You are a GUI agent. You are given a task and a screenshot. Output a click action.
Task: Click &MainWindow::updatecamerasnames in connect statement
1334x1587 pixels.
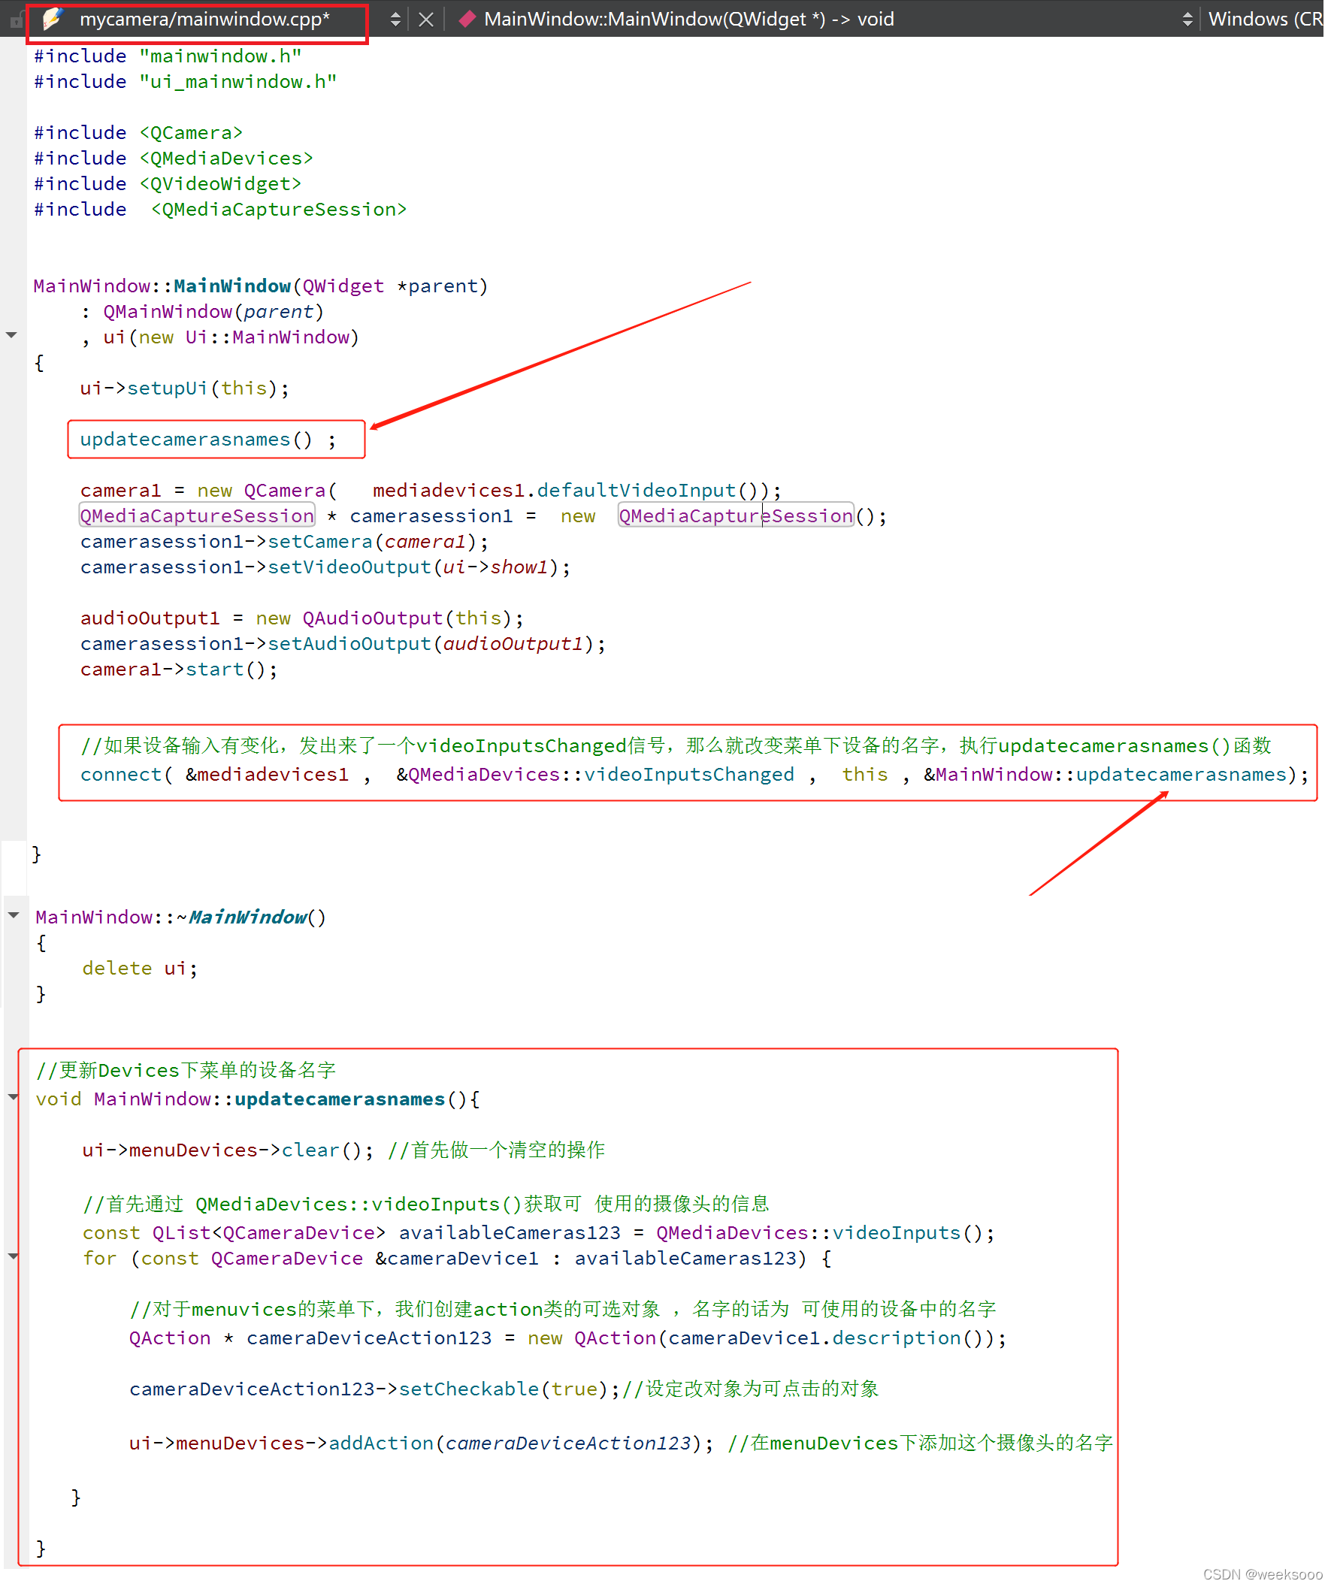coord(1106,775)
